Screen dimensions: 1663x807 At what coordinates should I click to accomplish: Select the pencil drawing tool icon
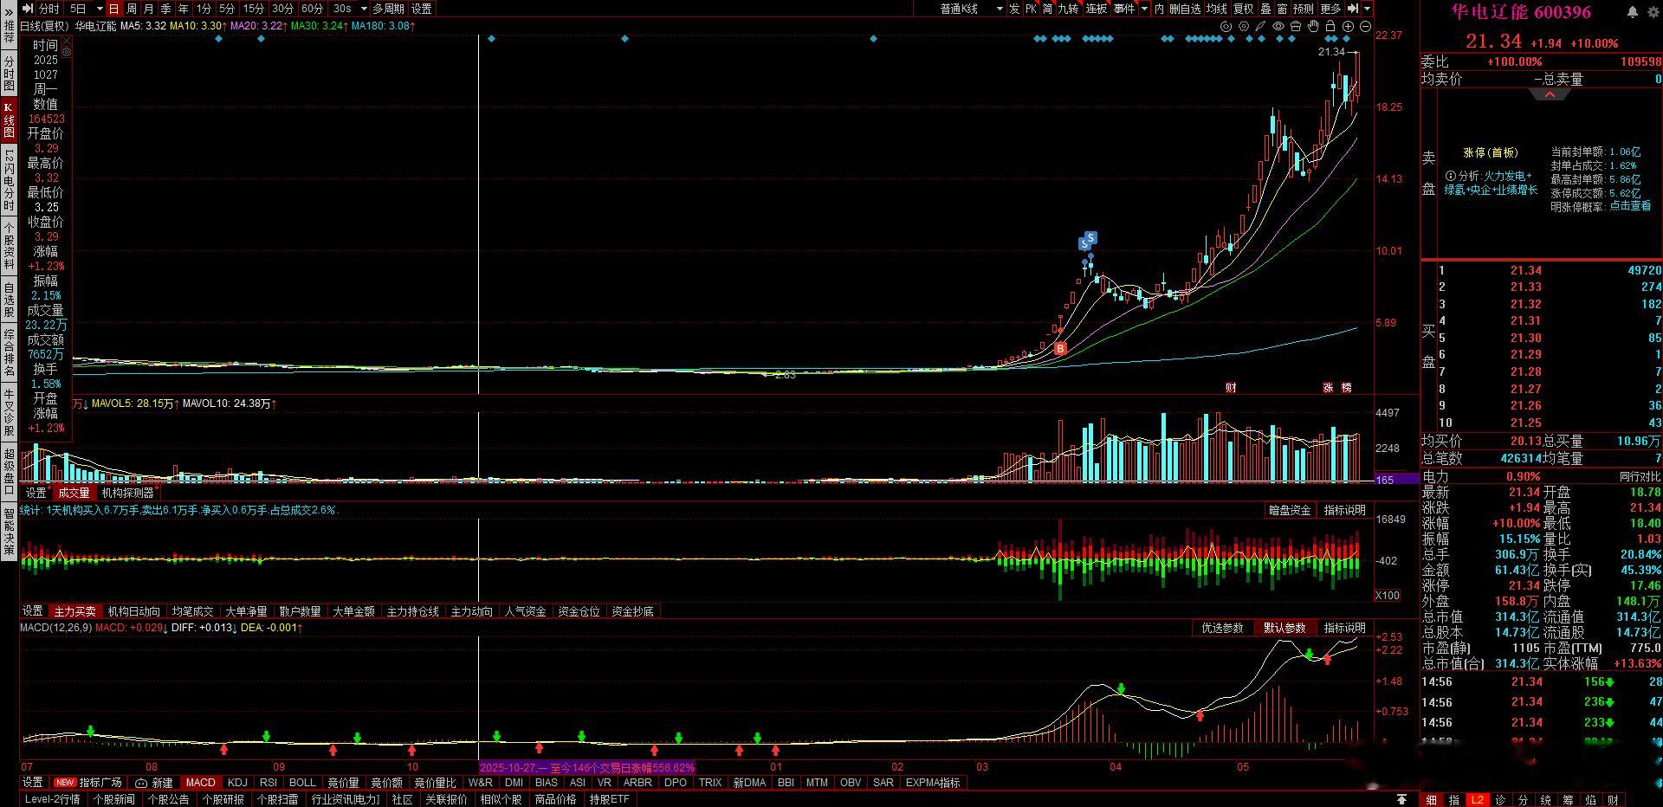pyautogui.click(x=1260, y=26)
